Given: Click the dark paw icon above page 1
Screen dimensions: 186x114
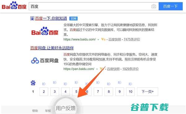Looking at the screenshot, I should click(x=33, y=83).
